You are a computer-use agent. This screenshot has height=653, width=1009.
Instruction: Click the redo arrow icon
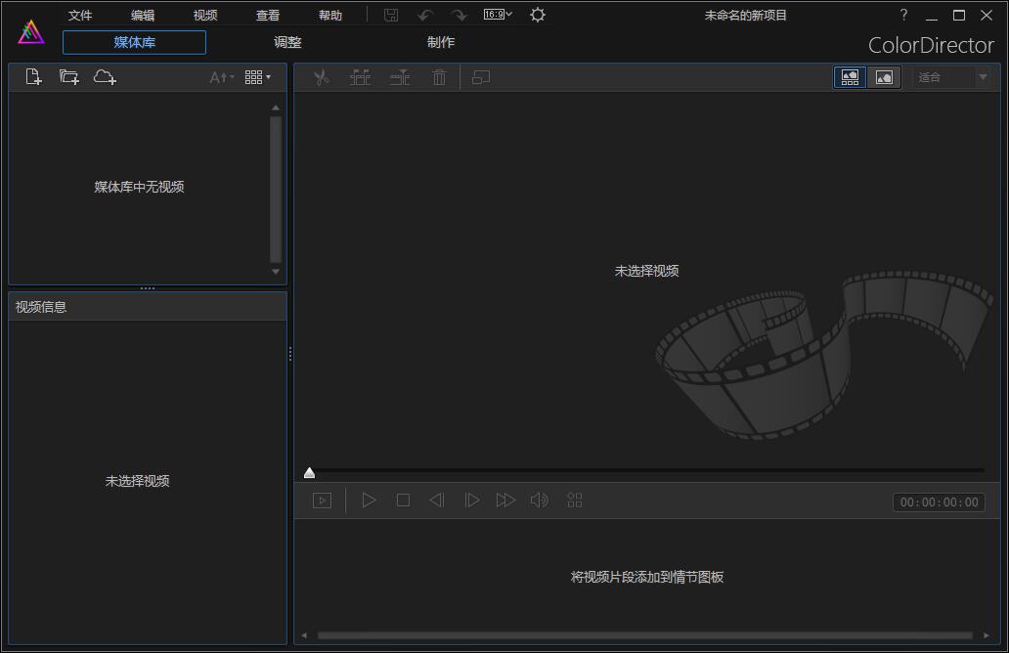459,15
